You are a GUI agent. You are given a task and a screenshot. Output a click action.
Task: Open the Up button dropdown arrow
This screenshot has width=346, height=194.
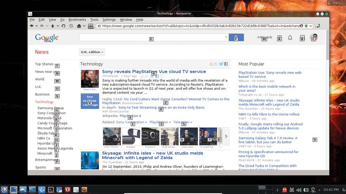coord(58,26)
